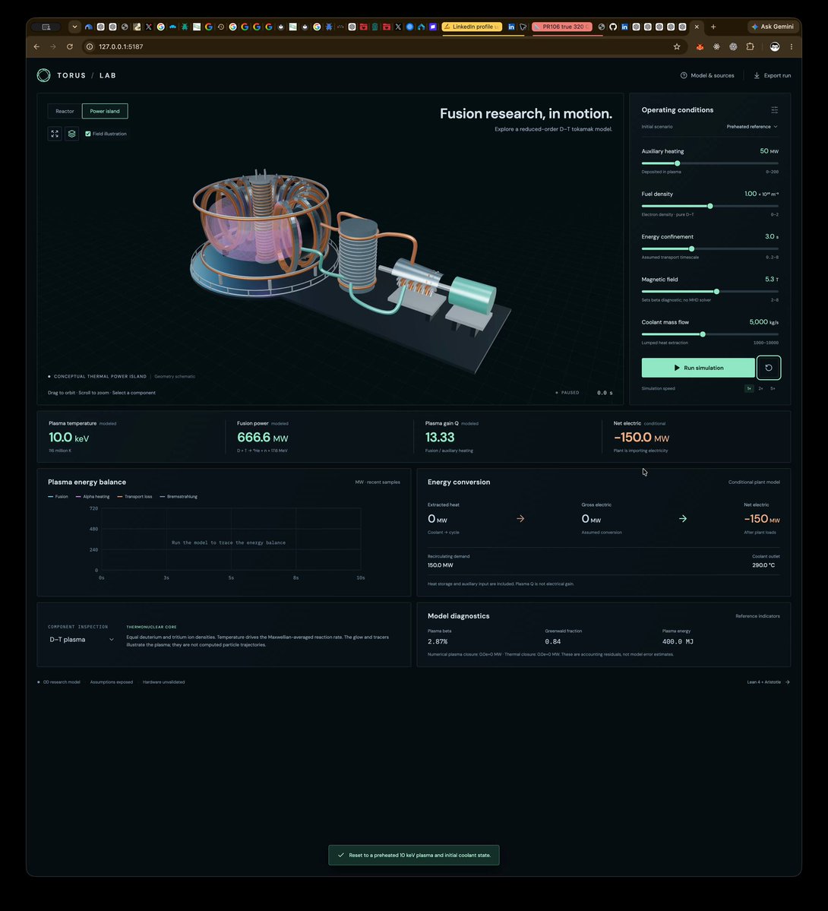This screenshot has height=911, width=828.
Task: Click the Magnetic field slider handle
Action: pos(716,292)
